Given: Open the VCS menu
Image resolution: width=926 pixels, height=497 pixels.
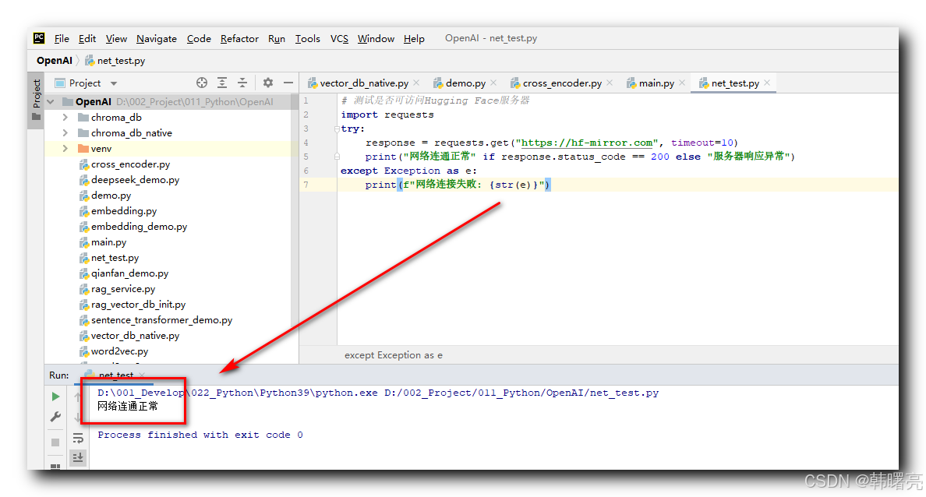Looking at the screenshot, I should point(339,38).
